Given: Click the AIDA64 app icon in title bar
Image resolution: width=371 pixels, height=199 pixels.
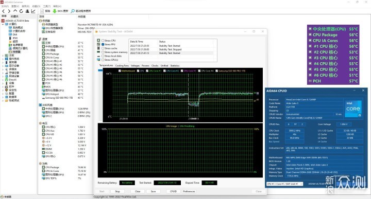Looking at the screenshot, I should click(x=2, y=2).
